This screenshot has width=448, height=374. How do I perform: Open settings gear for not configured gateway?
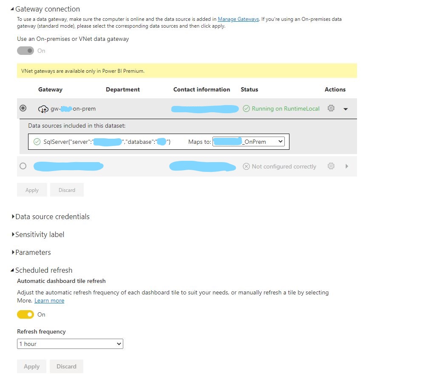click(x=331, y=166)
